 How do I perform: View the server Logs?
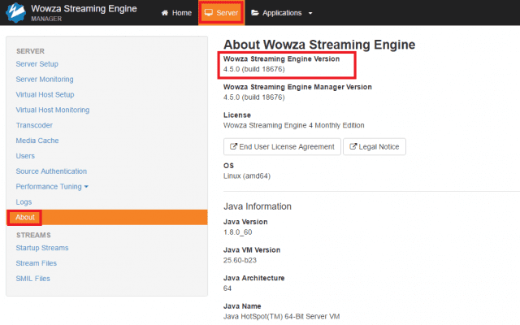pos(24,201)
